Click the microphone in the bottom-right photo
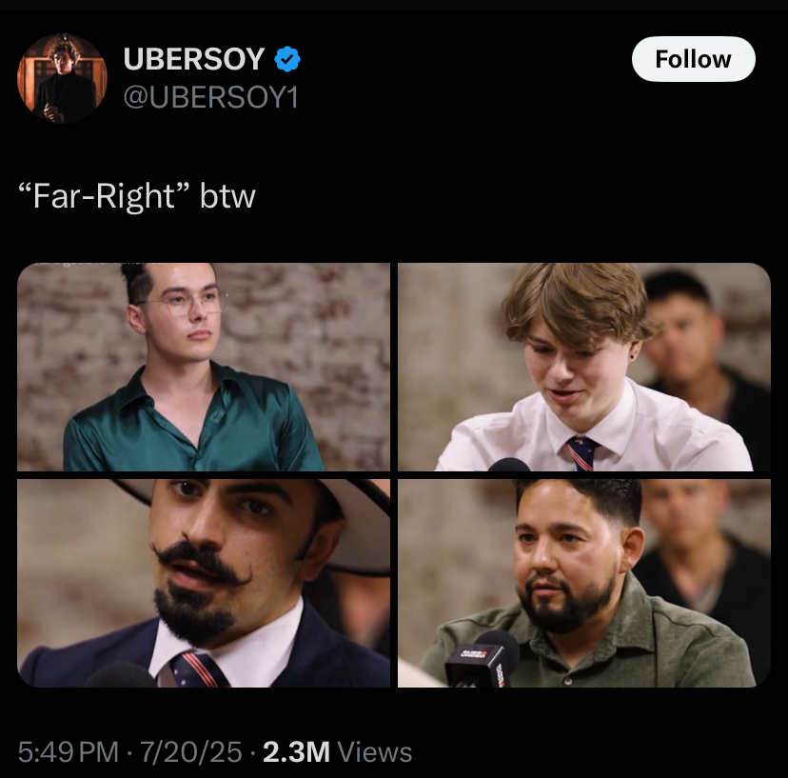The height and width of the screenshot is (778, 788). click(x=483, y=659)
